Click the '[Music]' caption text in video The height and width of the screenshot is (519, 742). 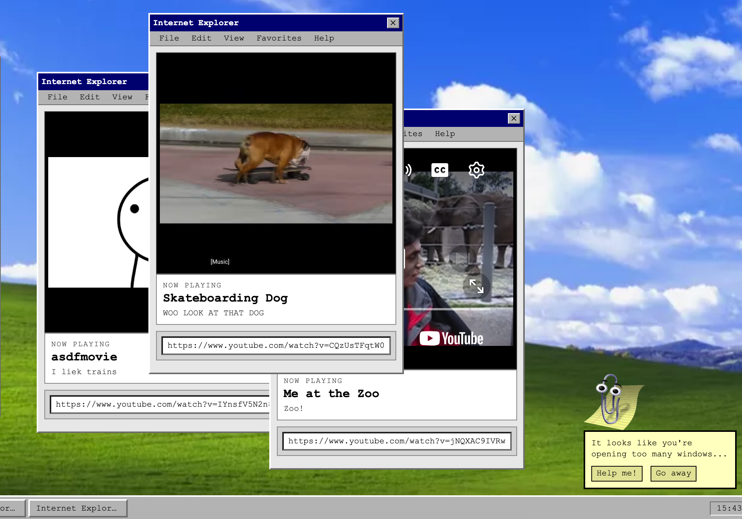(x=220, y=262)
